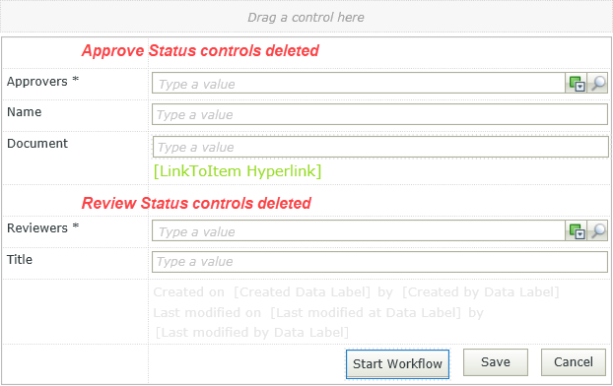Follow the LinkToItem Hyperlink
The width and height of the screenshot is (613, 386).
[238, 171]
